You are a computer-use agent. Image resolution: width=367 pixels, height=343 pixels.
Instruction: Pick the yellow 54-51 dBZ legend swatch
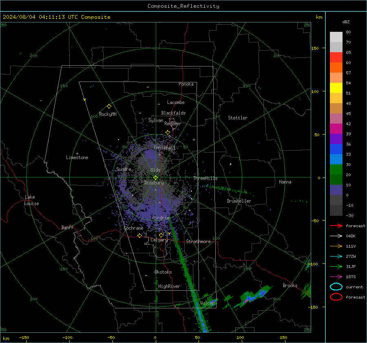click(x=336, y=88)
